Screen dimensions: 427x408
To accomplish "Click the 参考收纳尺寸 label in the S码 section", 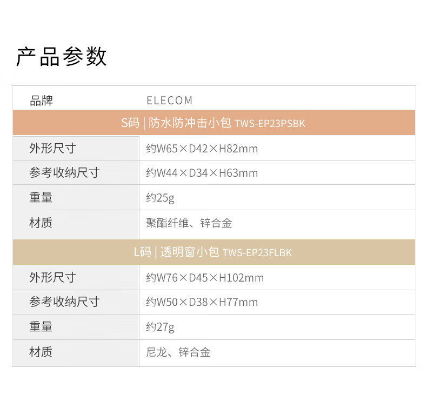I will point(64,173).
